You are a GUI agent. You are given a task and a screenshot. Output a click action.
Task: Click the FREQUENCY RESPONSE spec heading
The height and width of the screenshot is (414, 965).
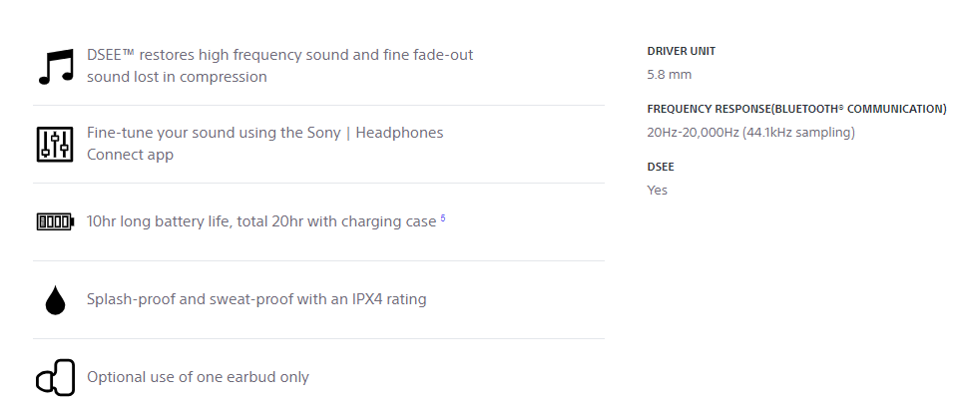(x=797, y=109)
